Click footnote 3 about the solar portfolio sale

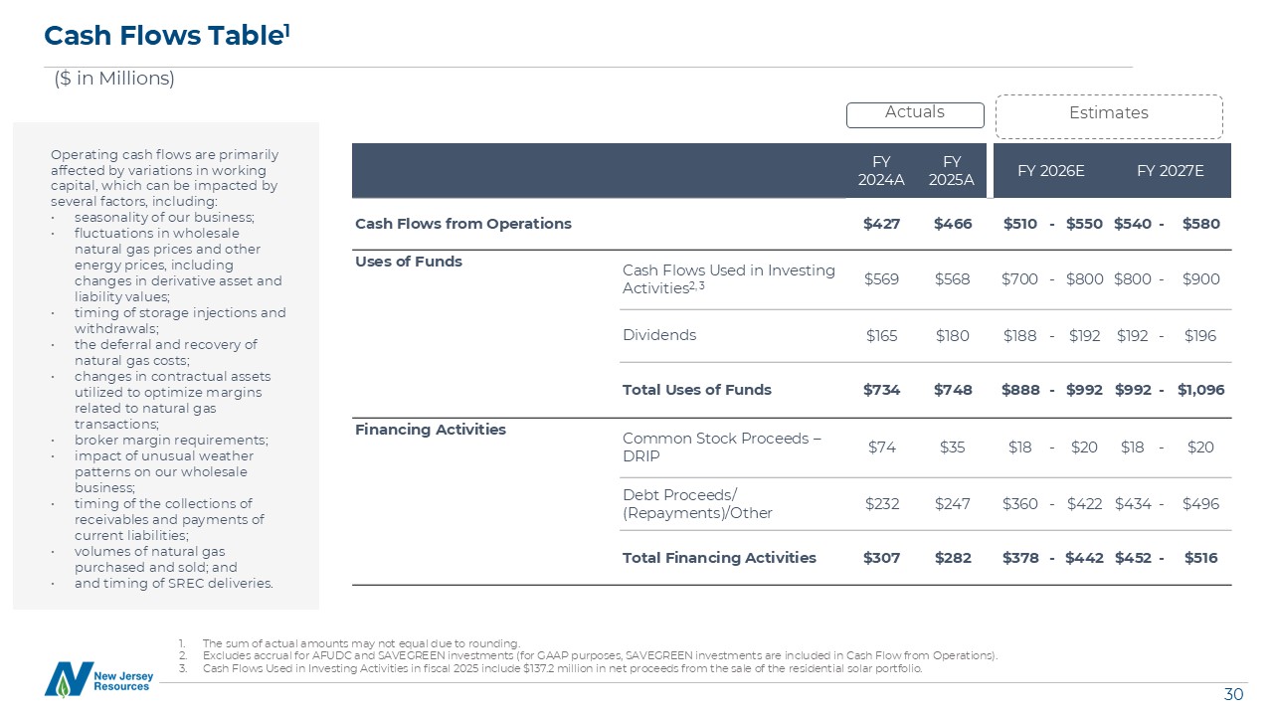562,668
